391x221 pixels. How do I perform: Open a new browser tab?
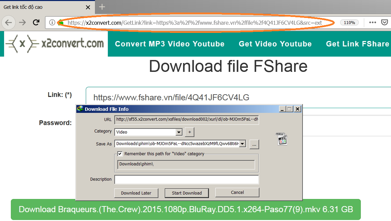click(102, 7)
